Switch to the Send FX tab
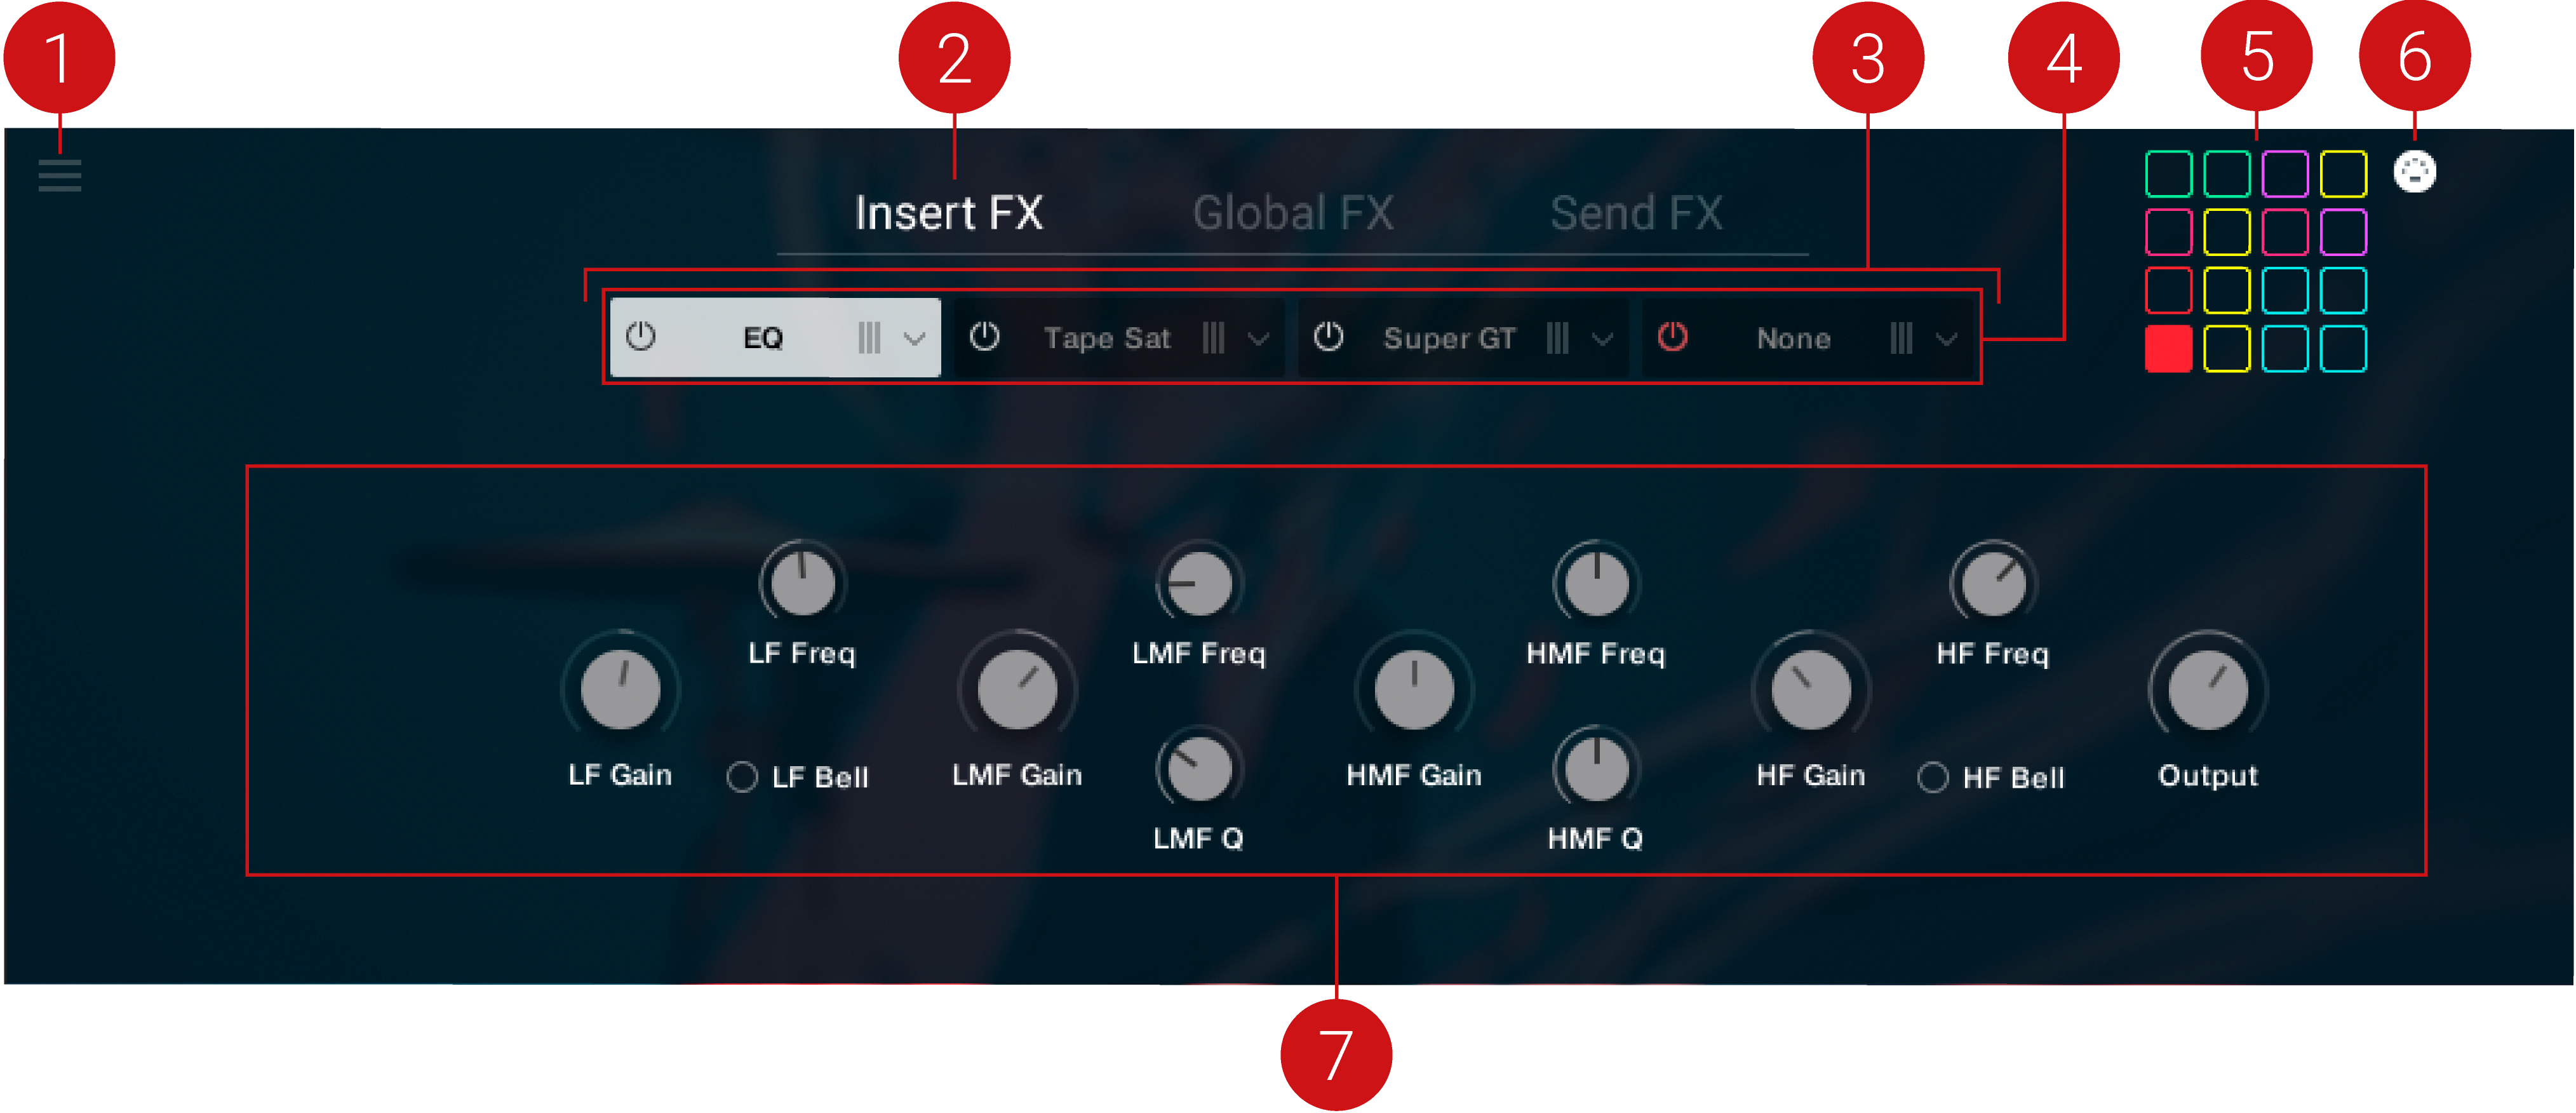This screenshot has height=1113, width=2576. (x=1636, y=213)
